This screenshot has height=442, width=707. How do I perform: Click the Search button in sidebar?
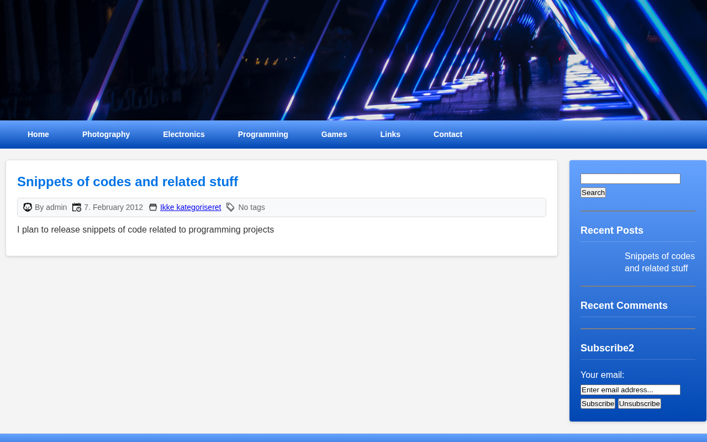point(593,192)
